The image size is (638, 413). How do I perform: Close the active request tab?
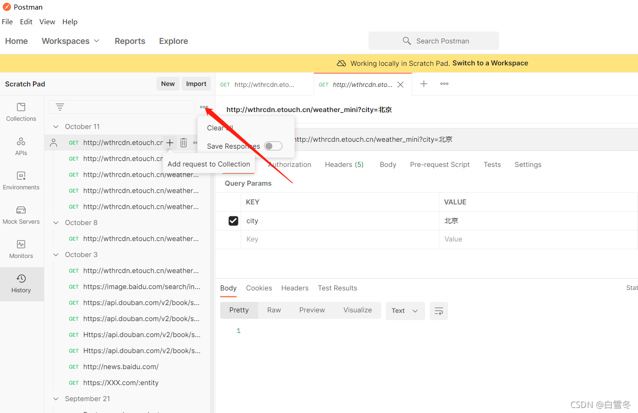pyautogui.click(x=400, y=85)
